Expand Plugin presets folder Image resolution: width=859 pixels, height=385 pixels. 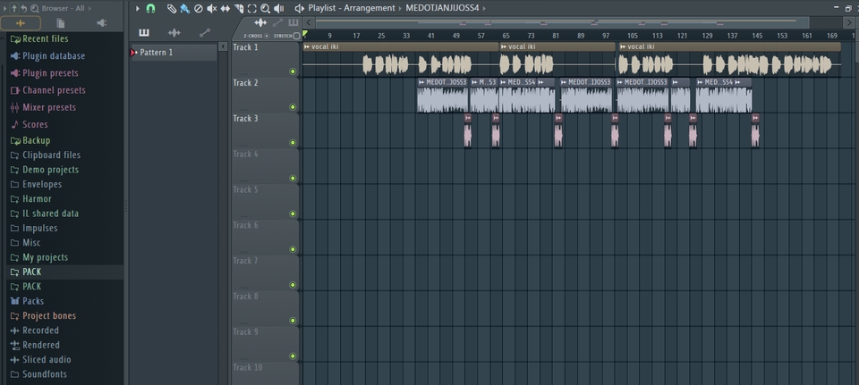point(45,72)
